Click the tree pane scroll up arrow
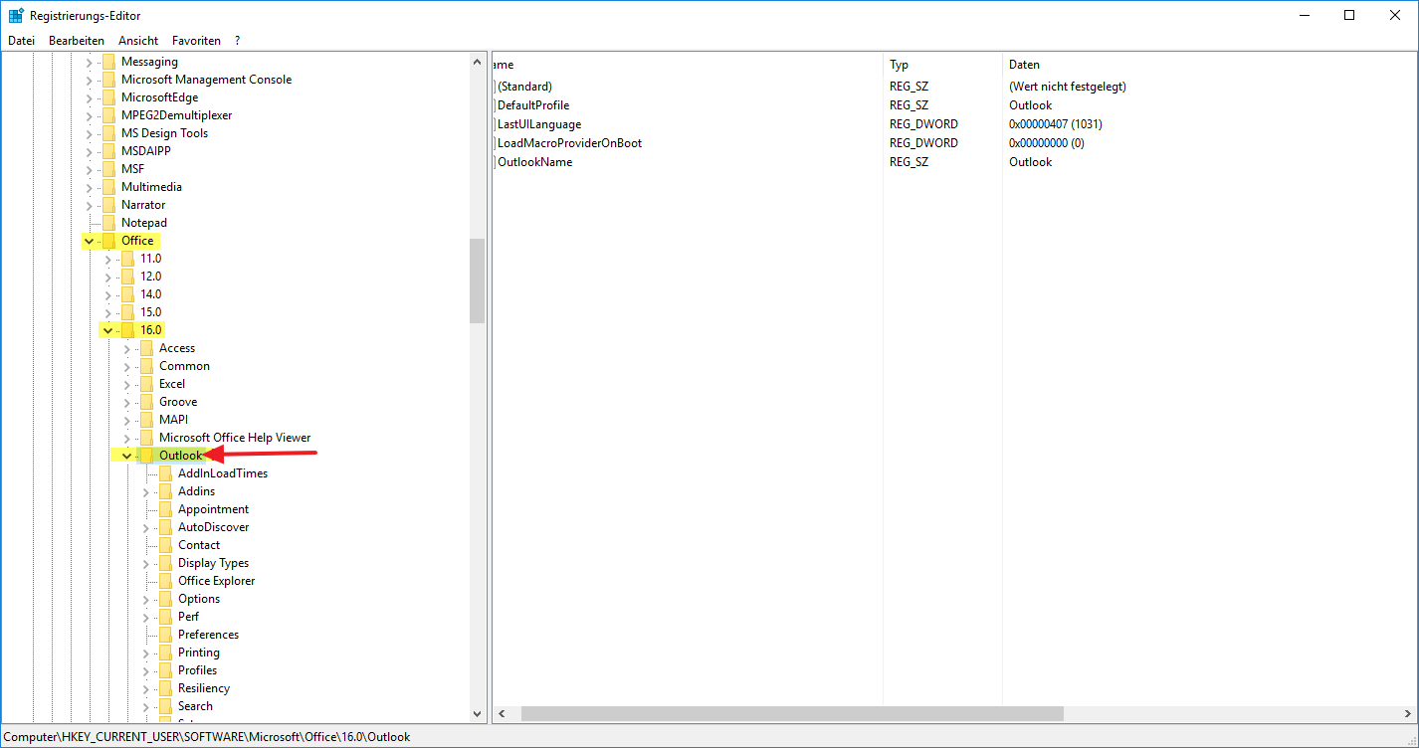The width and height of the screenshot is (1419, 748). (x=477, y=63)
